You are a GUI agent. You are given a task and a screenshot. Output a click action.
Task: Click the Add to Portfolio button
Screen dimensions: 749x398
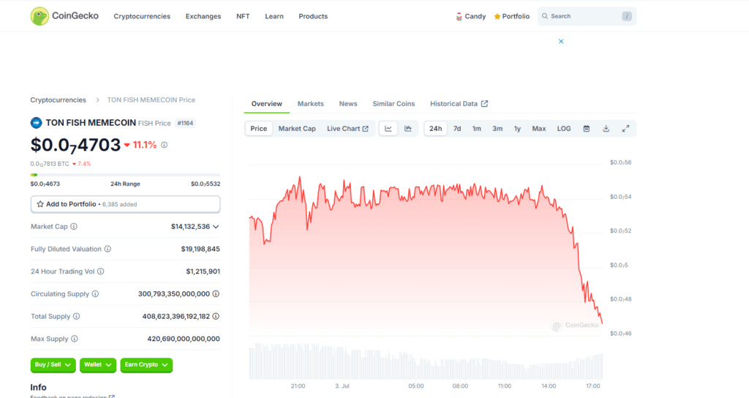coord(125,204)
